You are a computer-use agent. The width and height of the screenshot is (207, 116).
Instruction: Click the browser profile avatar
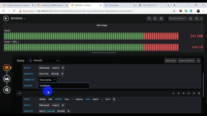[x=198, y=11]
